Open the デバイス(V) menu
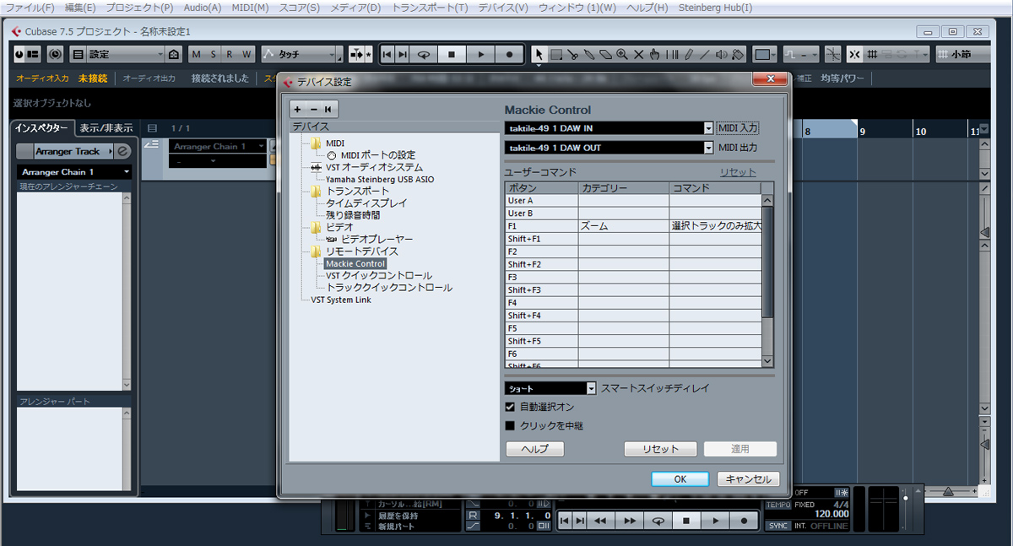The height and width of the screenshot is (546, 1013). [x=503, y=8]
